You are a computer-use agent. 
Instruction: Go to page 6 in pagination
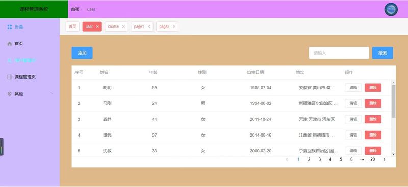351,159
